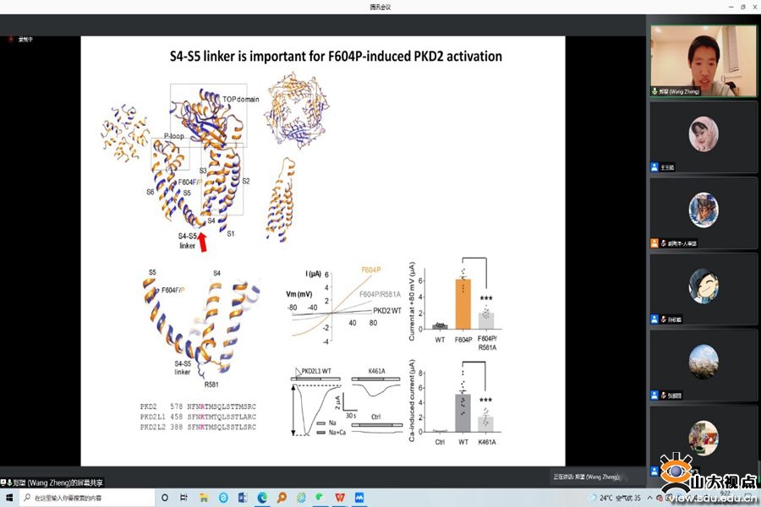The height and width of the screenshot is (507, 761).
Task: Minimize the Tencent Meeting window
Action: tap(731, 7)
